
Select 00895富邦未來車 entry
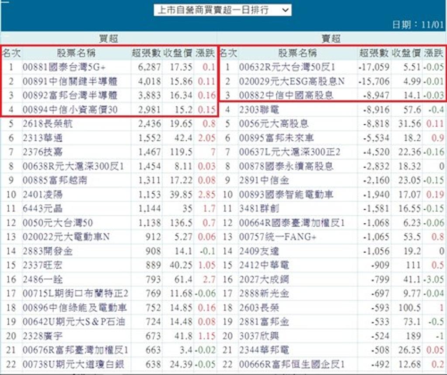(276, 138)
